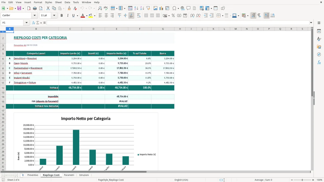Click zoom percentage 100% in status bar

click(x=319, y=180)
